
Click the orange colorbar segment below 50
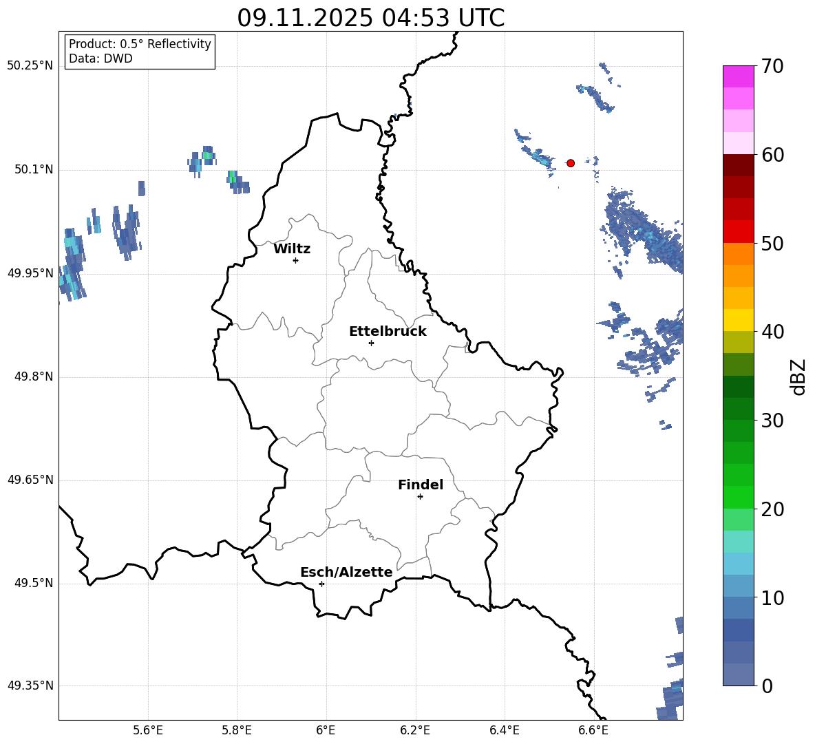pyautogui.click(x=738, y=254)
